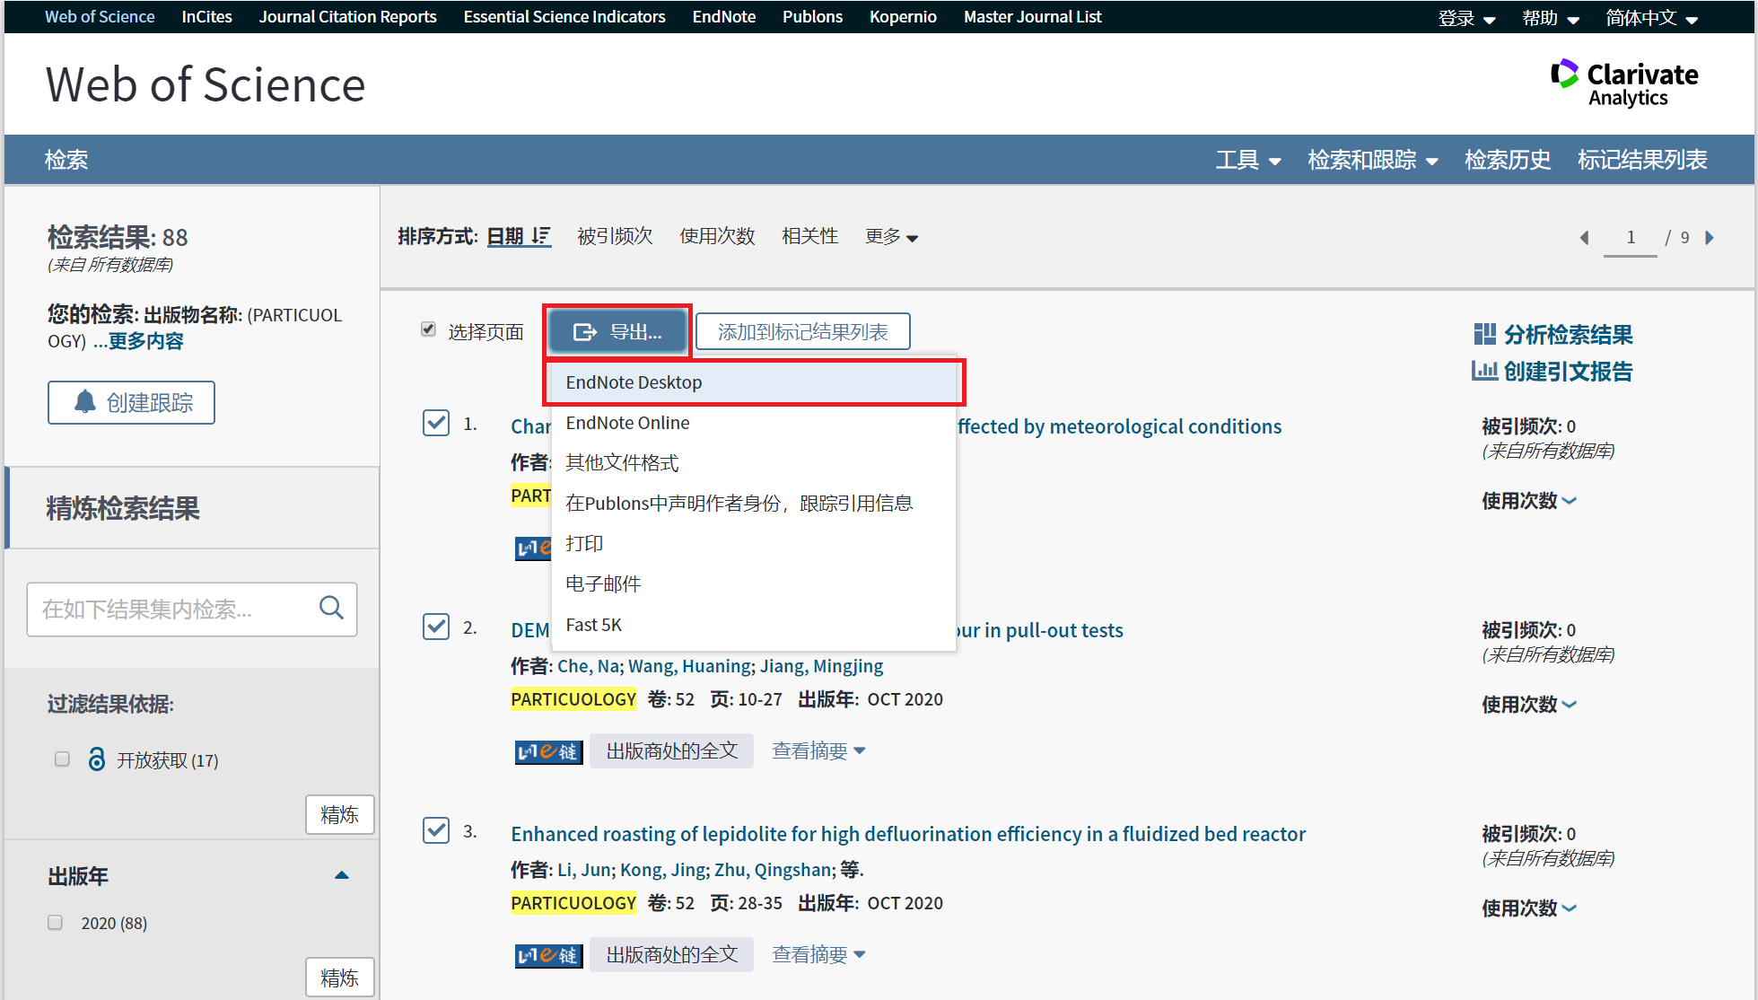Open InCites in top navigation
1758x1000 pixels.
[206, 17]
